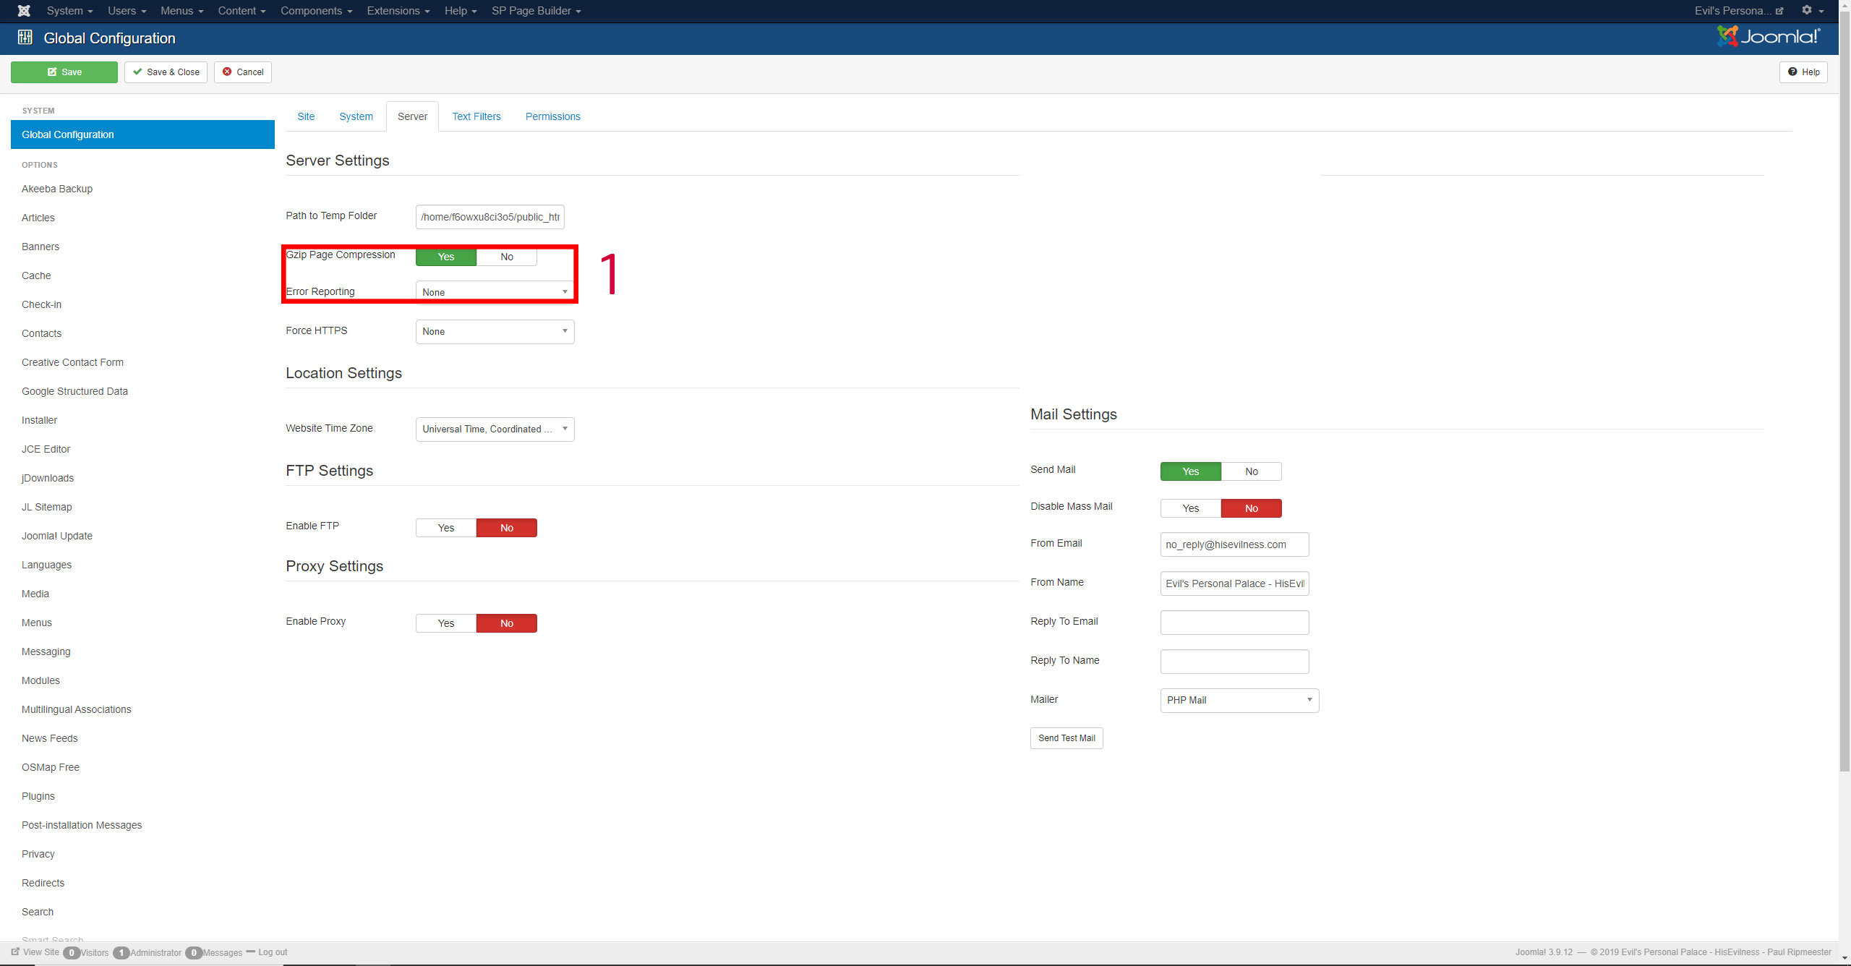Viewport: 1851px width, 966px height.
Task: Click Save & Close button
Action: click(x=166, y=72)
